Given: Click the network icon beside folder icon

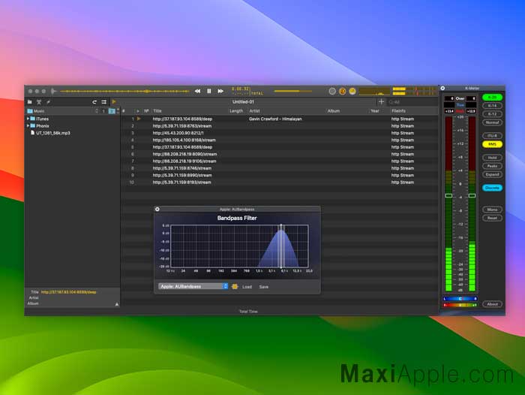Looking at the screenshot, I should [39, 102].
